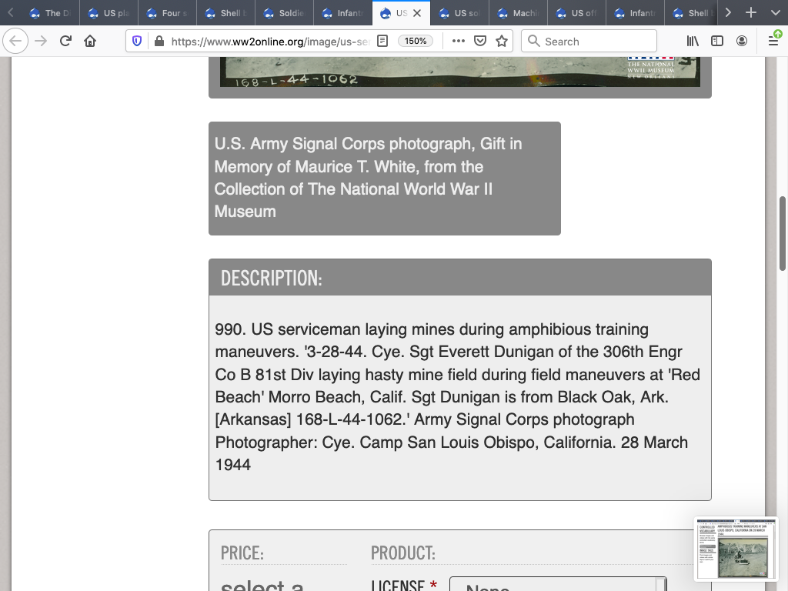Open Firefox account menu

(742, 41)
